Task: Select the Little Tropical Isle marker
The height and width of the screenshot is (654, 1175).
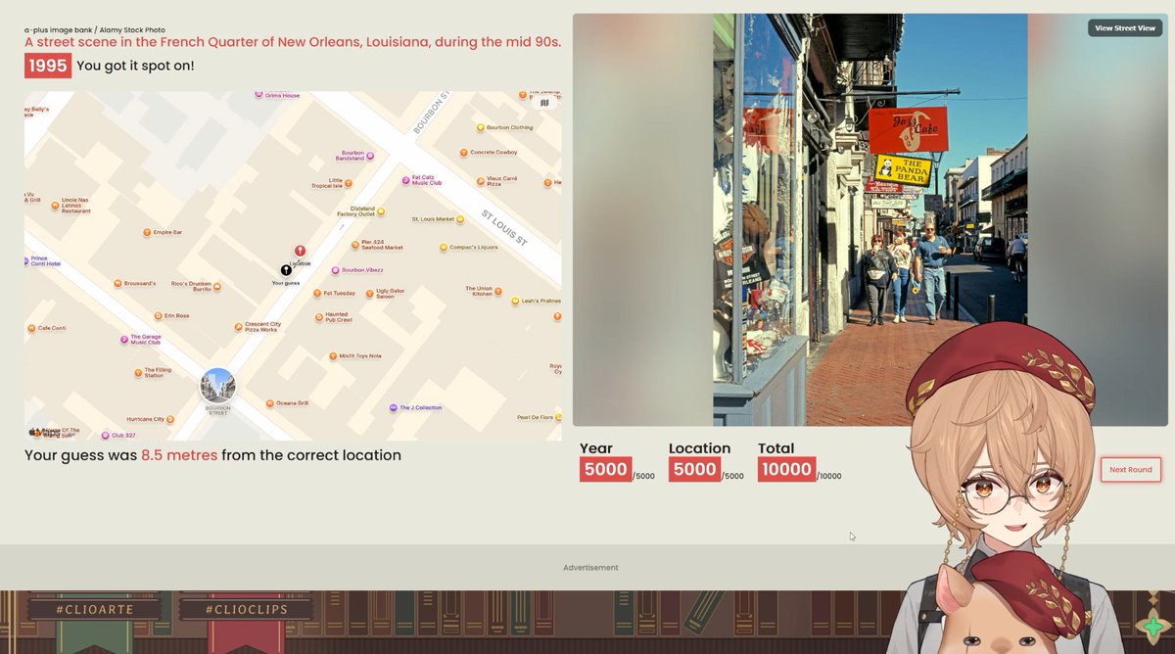Action: pyautogui.click(x=350, y=183)
